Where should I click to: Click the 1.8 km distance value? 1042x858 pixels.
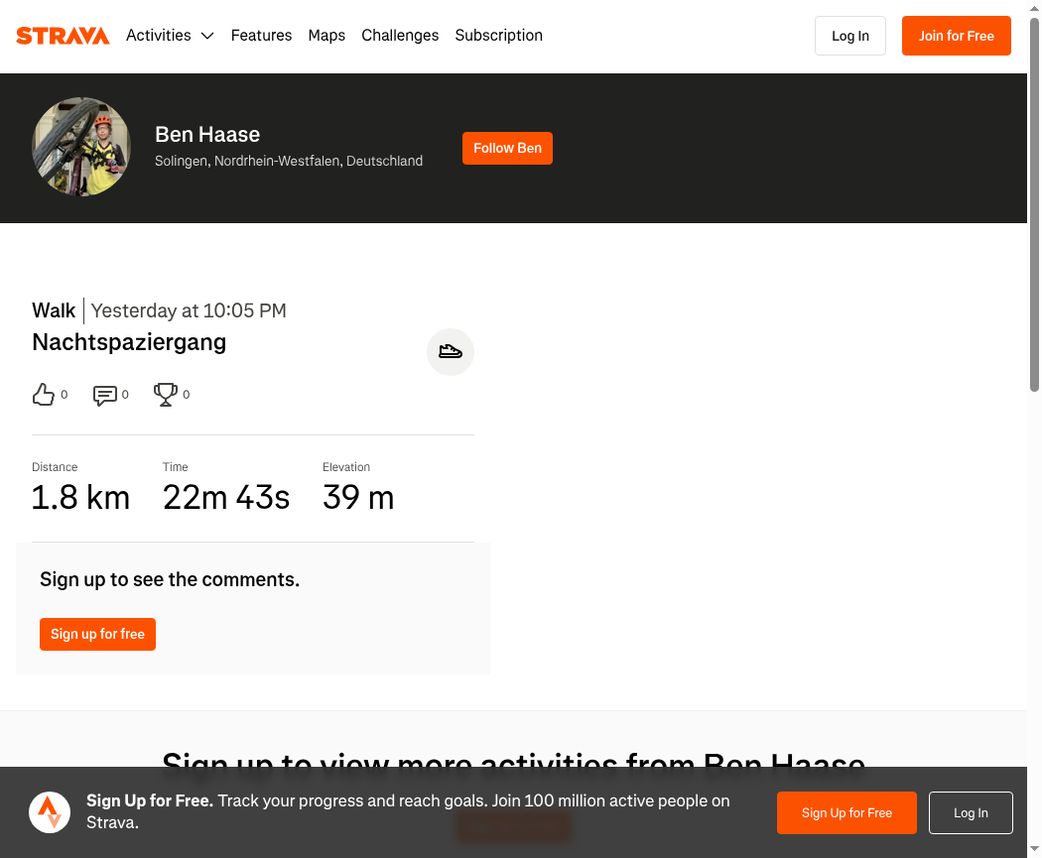click(80, 497)
